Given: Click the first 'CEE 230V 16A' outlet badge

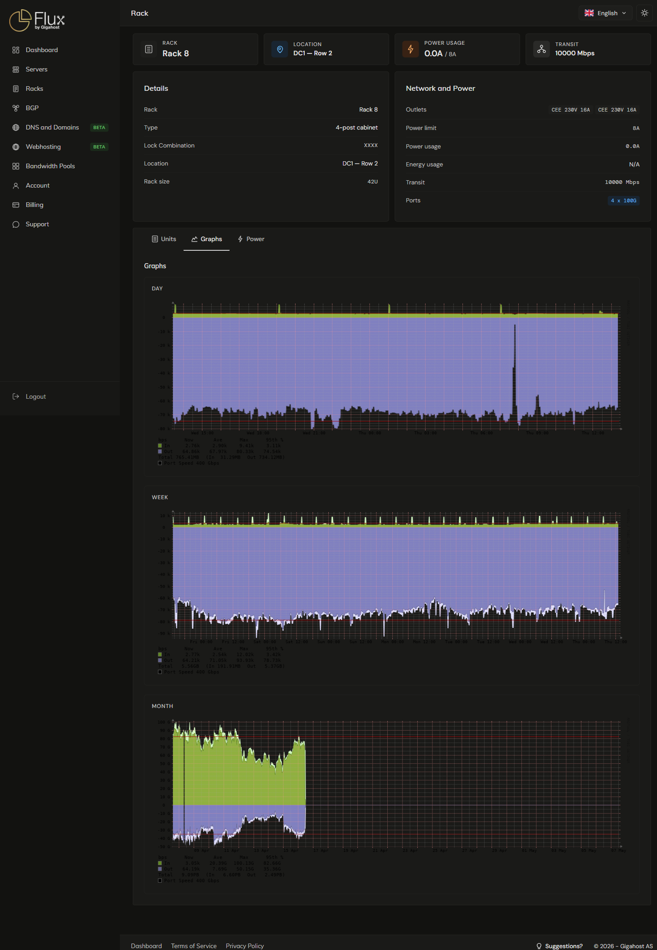Looking at the screenshot, I should [x=571, y=110].
